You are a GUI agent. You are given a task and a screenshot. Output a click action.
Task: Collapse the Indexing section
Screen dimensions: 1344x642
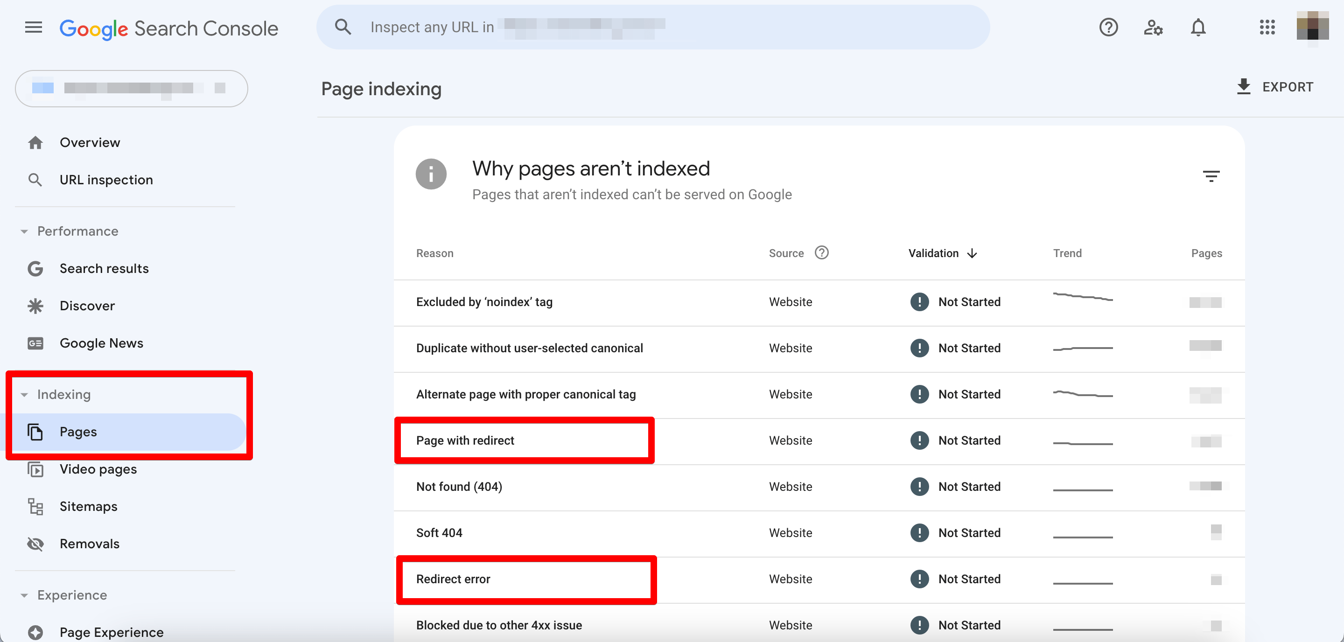click(x=24, y=395)
